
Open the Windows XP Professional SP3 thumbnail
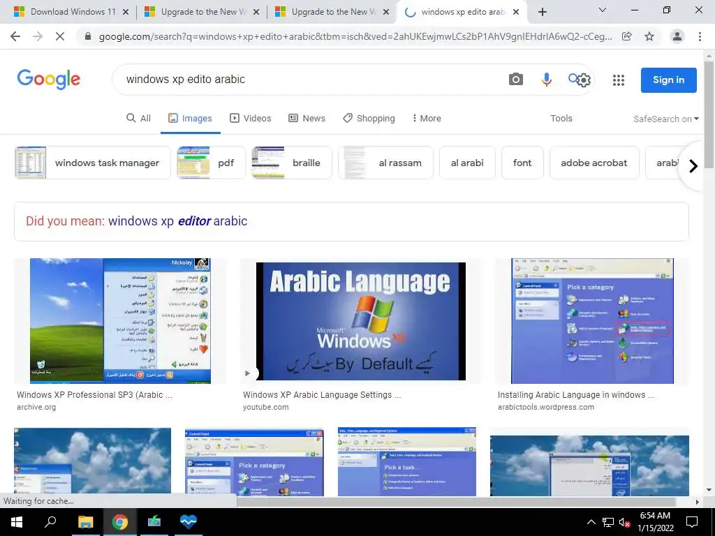tap(120, 321)
